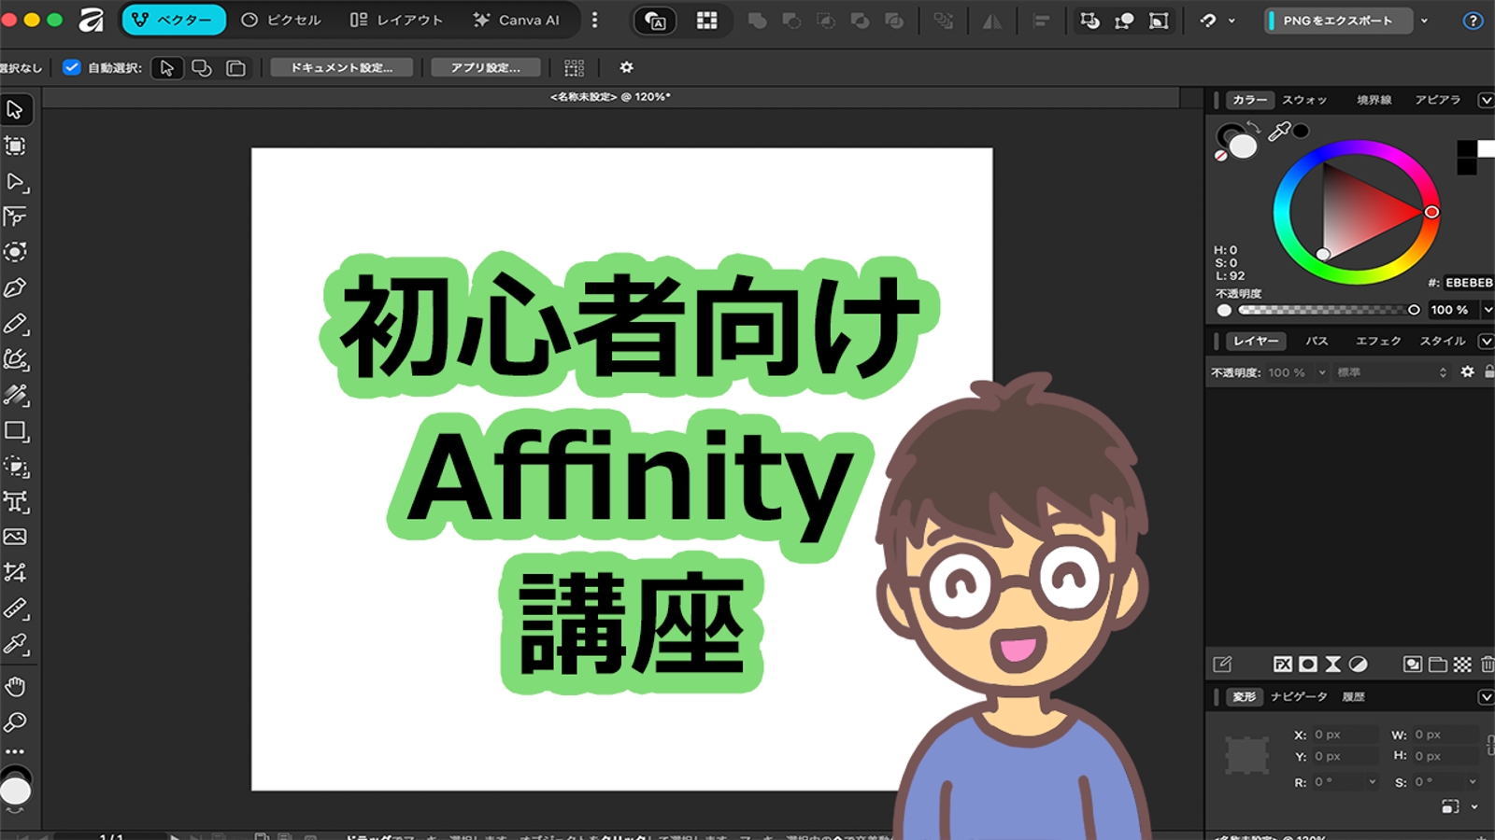Open the layer opacity 100 % dropdown
This screenshot has width=1495, height=840.
click(x=1321, y=371)
